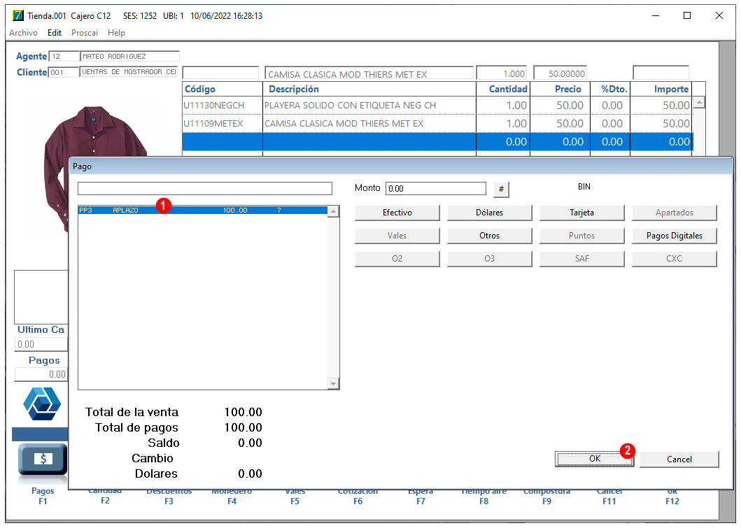Click the Monto amount field
Screen dimensions: 741x528
point(436,188)
